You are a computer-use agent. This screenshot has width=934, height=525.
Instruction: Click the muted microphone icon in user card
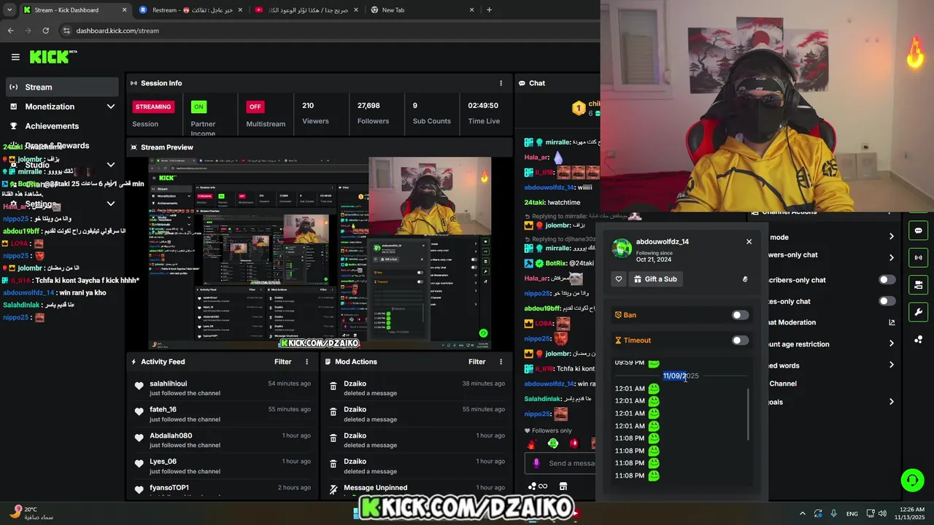pyautogui.click(x=745, y=279)
